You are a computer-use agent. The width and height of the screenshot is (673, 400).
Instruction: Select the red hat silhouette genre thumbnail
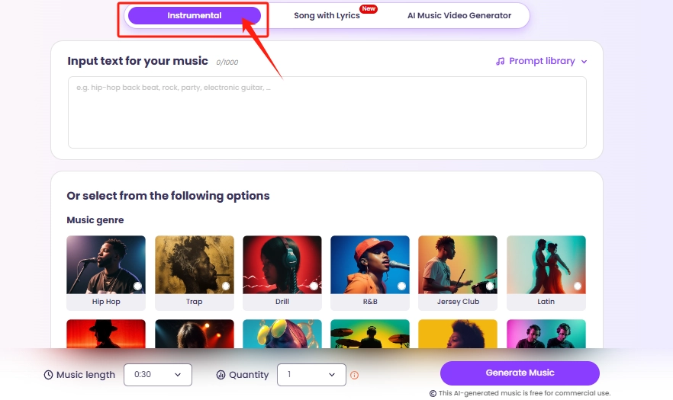point(106,335)
